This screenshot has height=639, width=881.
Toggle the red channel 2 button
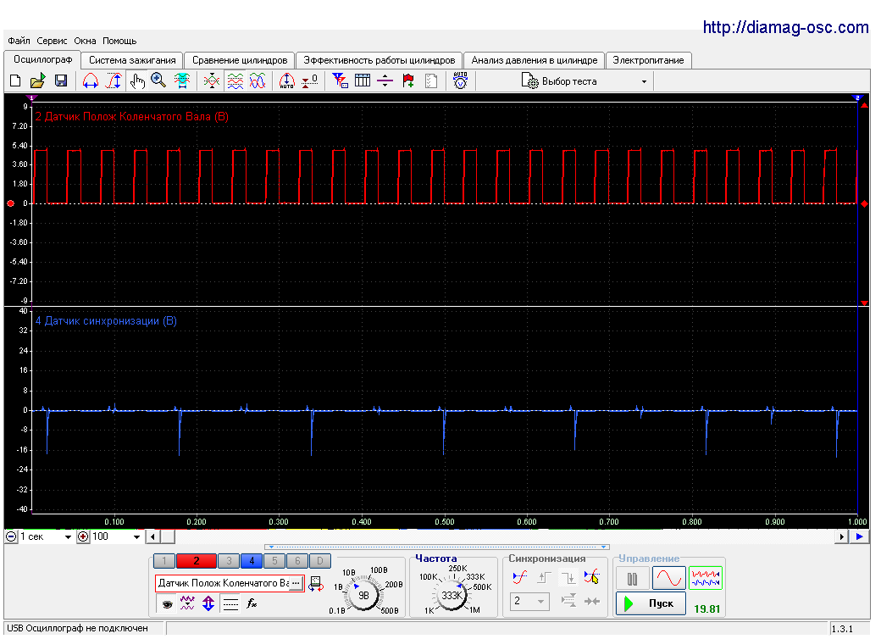[196, 560]
